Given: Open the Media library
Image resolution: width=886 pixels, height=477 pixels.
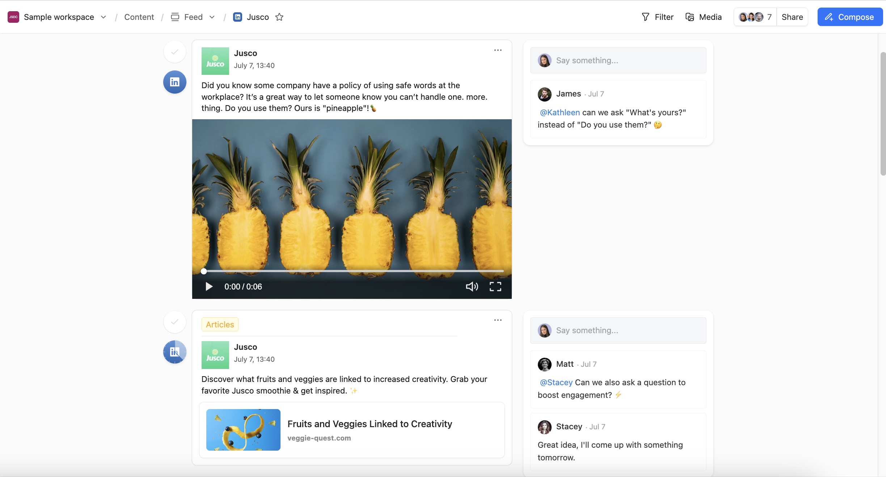Looking at the screenshot, I should pos(703,17).
